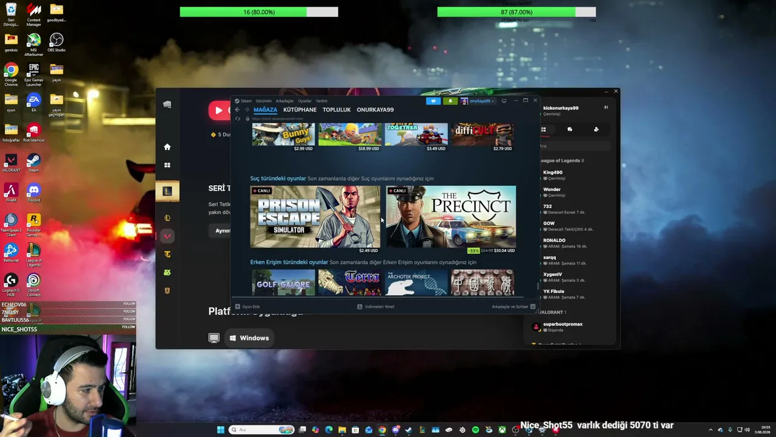776x437 pixels.
Task: Open the Oyunlar menu in Steam
Action: [304, 101]
